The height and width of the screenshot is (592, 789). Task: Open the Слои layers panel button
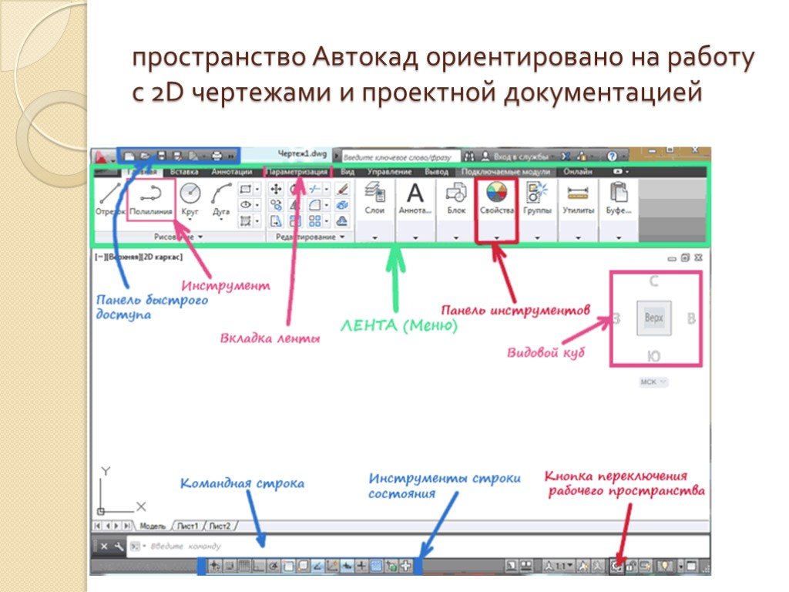tap(375, 199)
